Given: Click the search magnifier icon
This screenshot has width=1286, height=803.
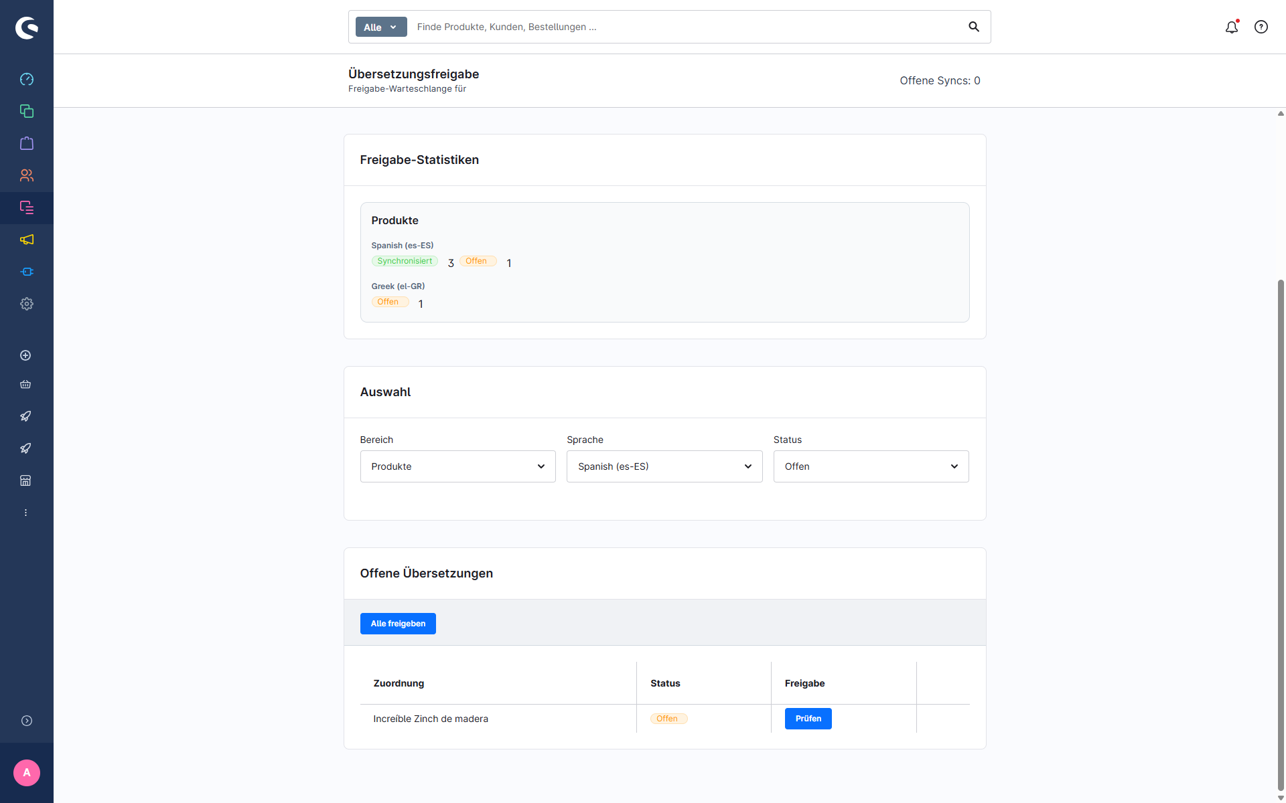Looking at the screenshot, I should 974,27.
